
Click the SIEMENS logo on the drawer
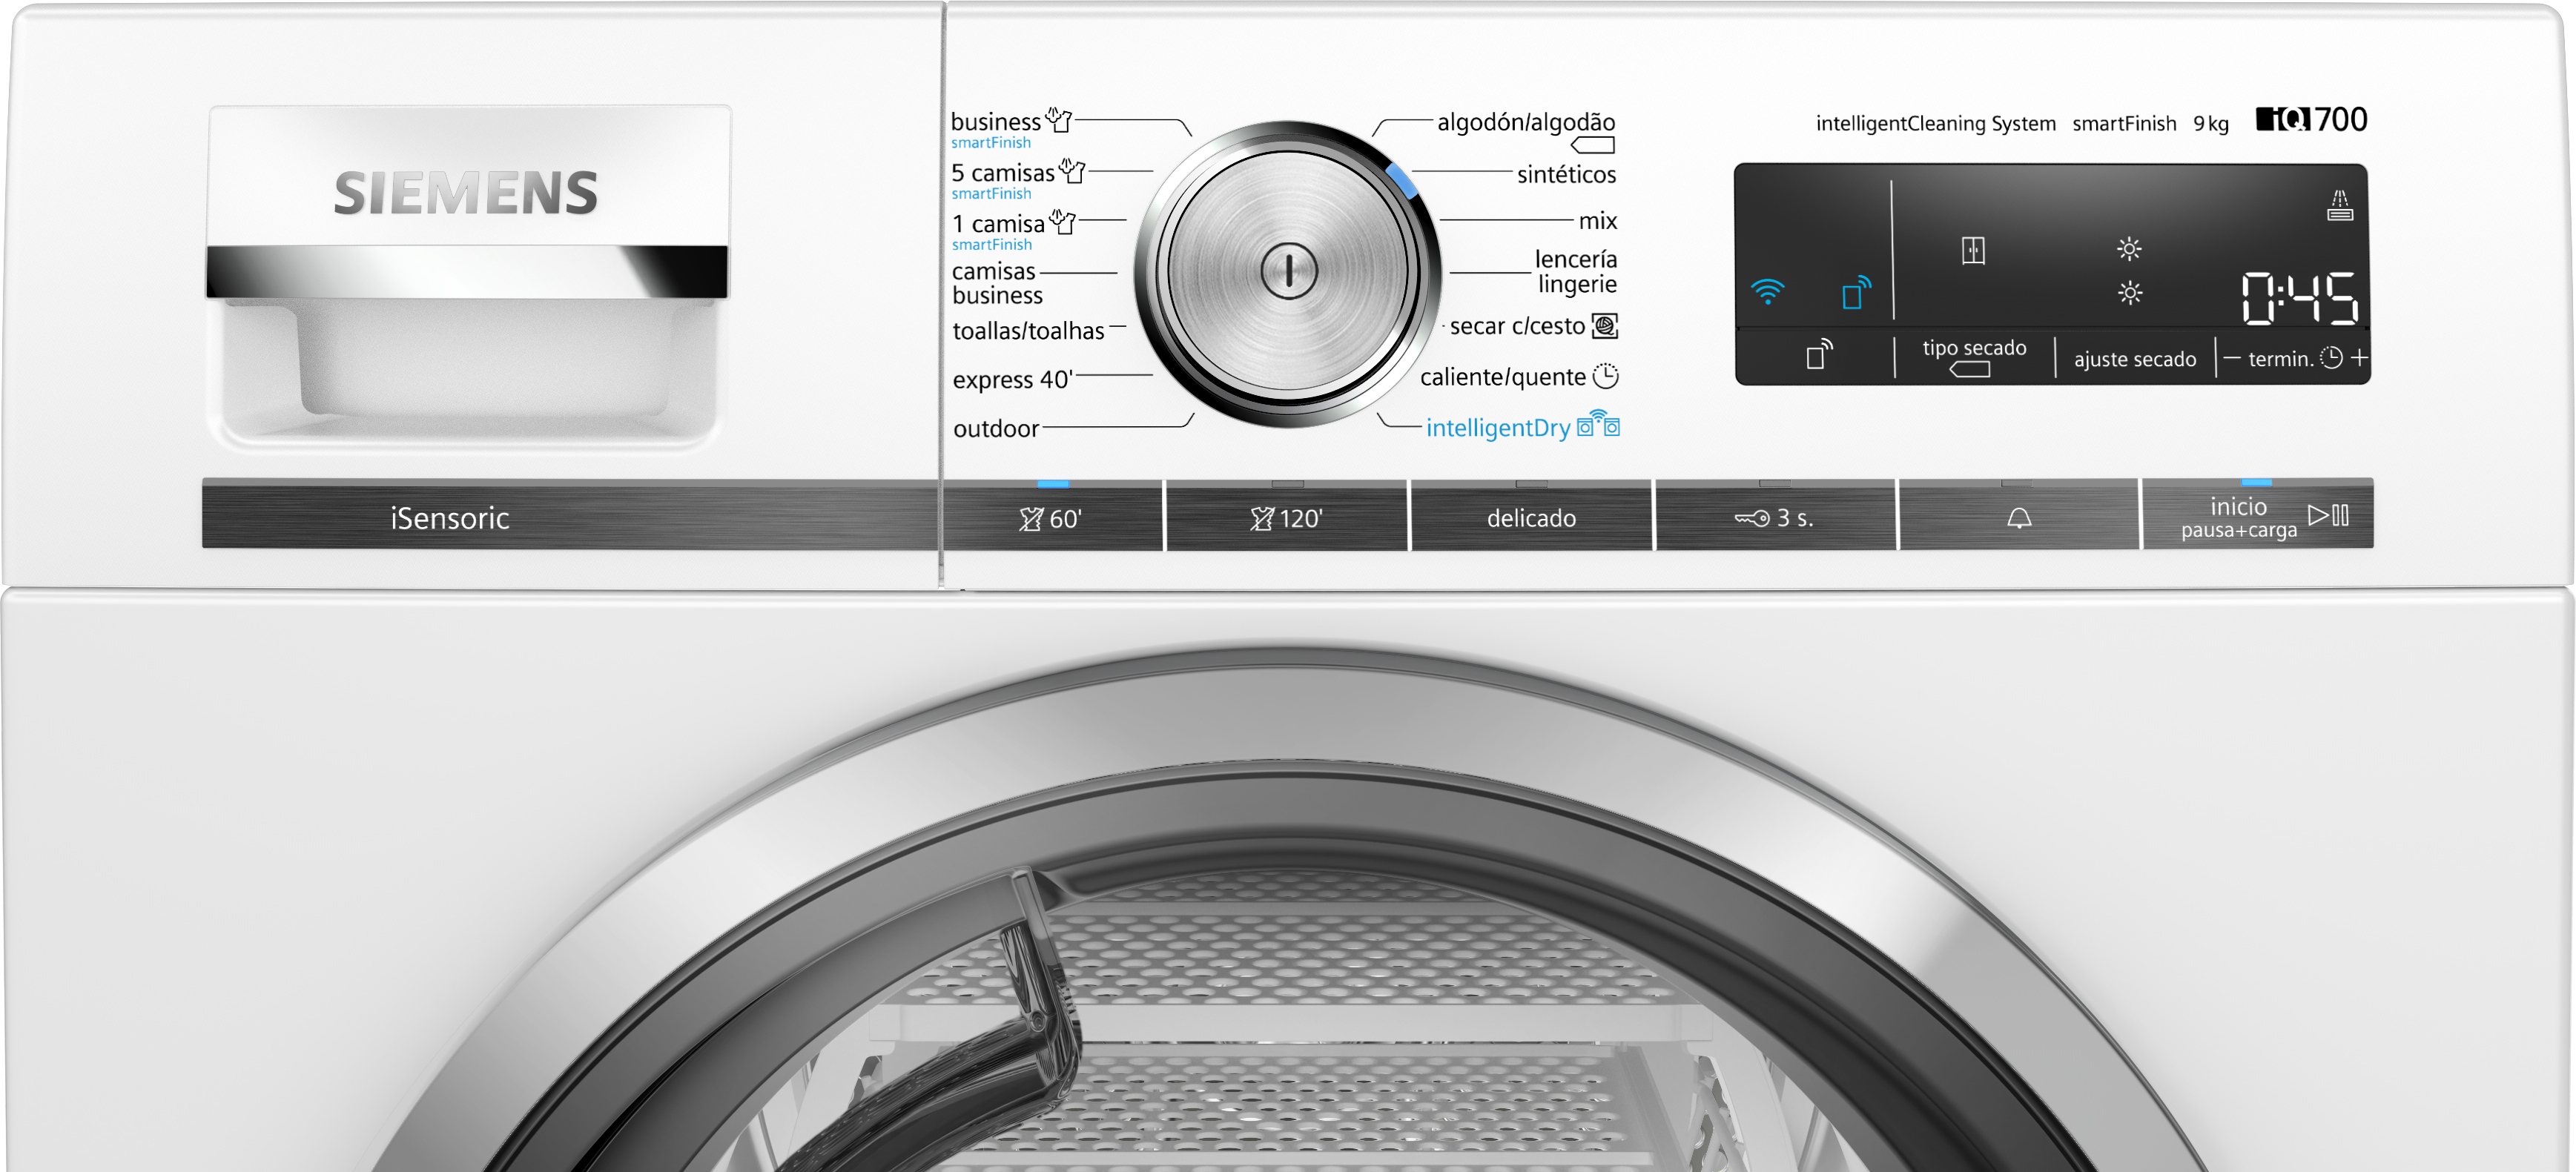pyautogui.click(x=466, y=193)
